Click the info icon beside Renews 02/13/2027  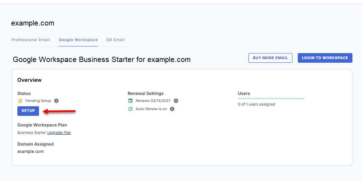tap(176, 101)
